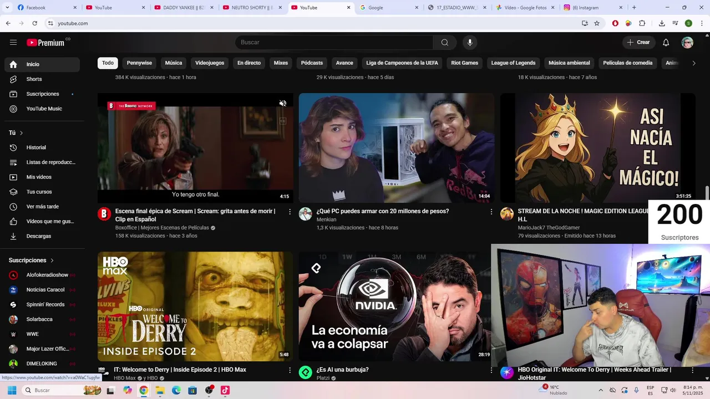The width and height of the screenshot is (710, 399).
Task: Click the Videos que me gustan thumbs-up icon
Action: point(13,222)
